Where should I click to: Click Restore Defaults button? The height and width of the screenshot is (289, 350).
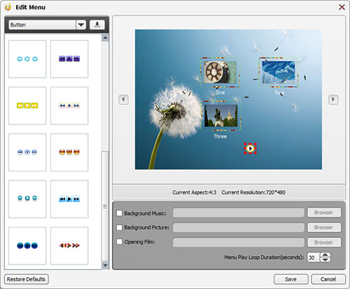tap(26, 279)
